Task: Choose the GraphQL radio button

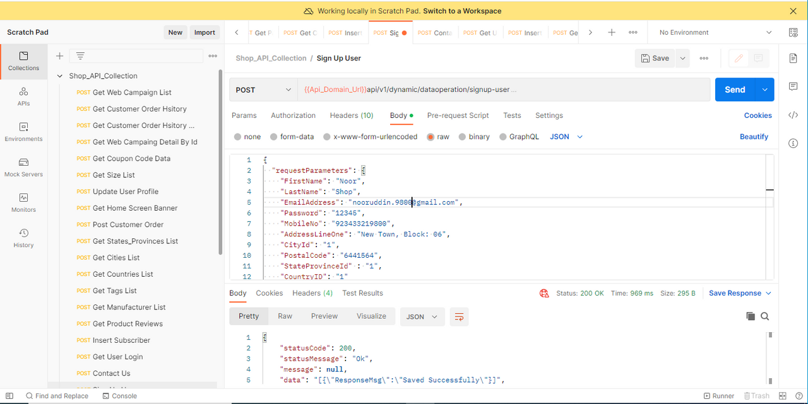Action: click(503, 137)
